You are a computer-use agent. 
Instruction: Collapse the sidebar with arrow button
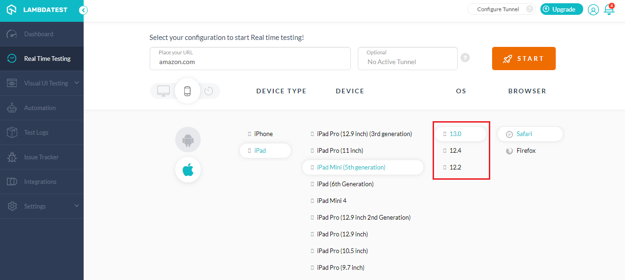[x=83, y=10]
